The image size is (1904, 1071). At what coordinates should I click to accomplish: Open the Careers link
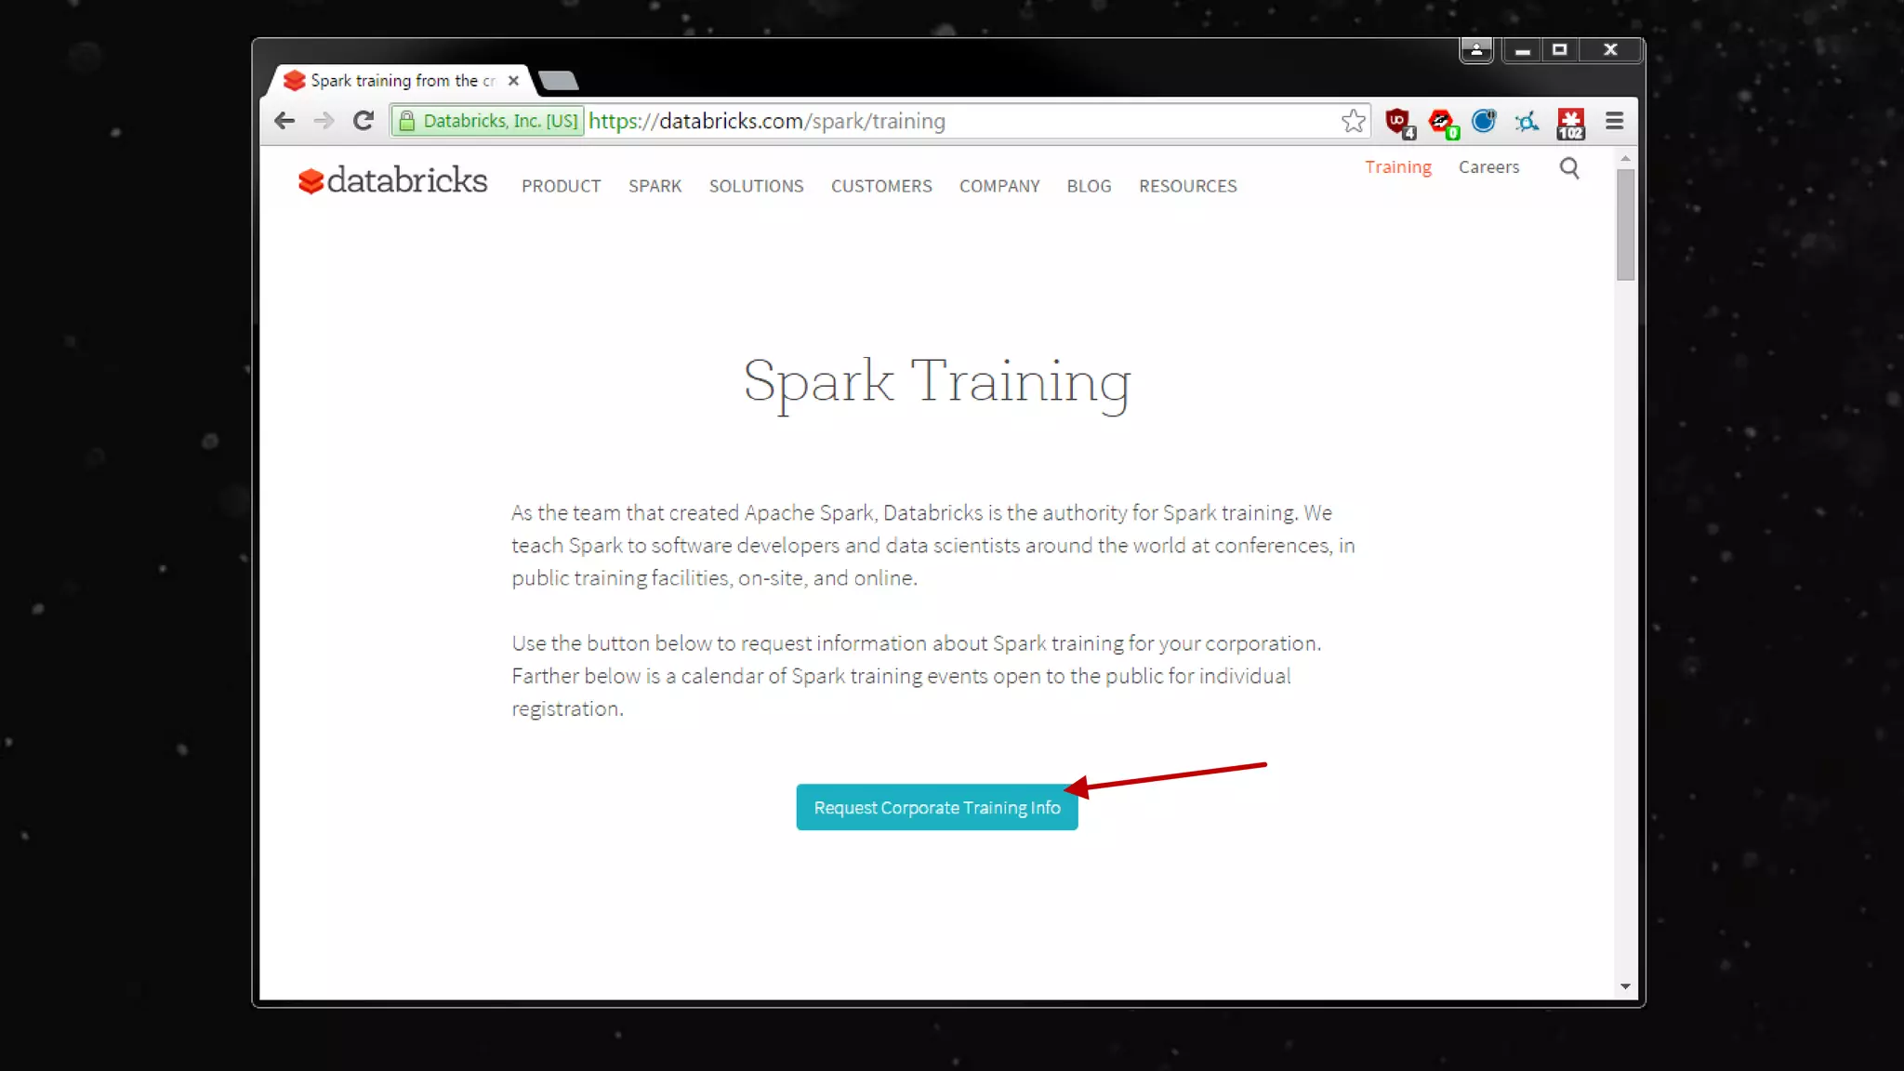(1488, 167)
